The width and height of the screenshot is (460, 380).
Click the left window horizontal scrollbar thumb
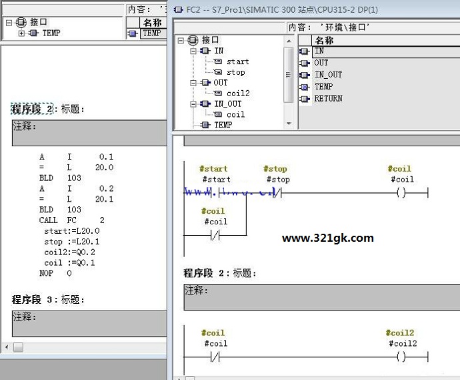pyautogui.click(x=18, y=347)
